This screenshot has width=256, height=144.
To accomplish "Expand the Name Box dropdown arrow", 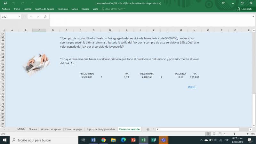I will [19, 17].
